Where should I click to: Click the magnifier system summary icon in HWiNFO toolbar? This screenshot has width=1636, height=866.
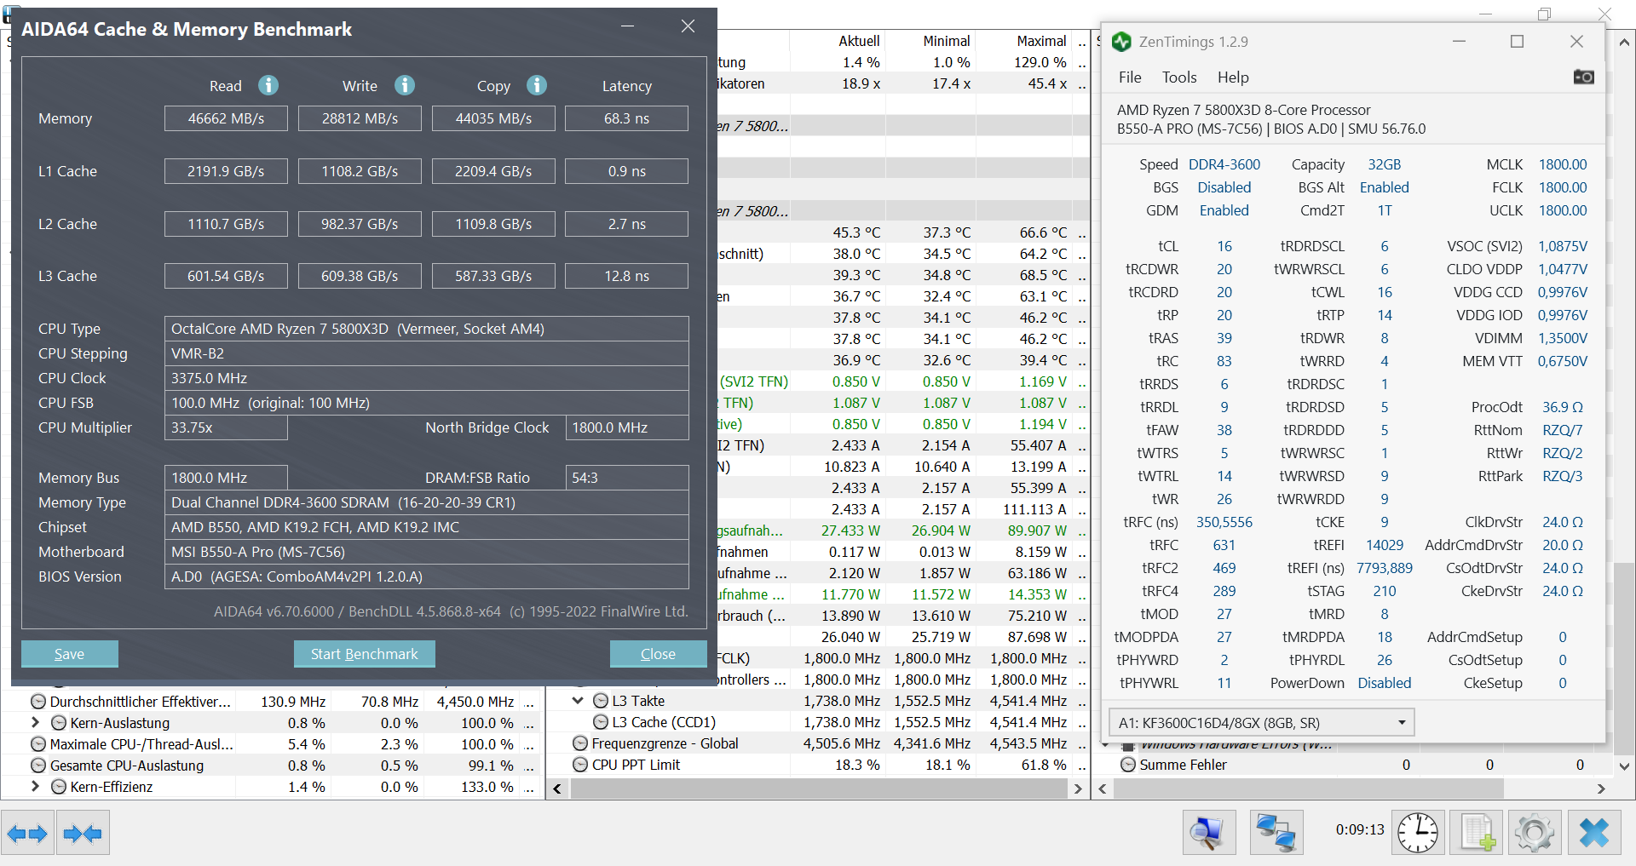1209,832
